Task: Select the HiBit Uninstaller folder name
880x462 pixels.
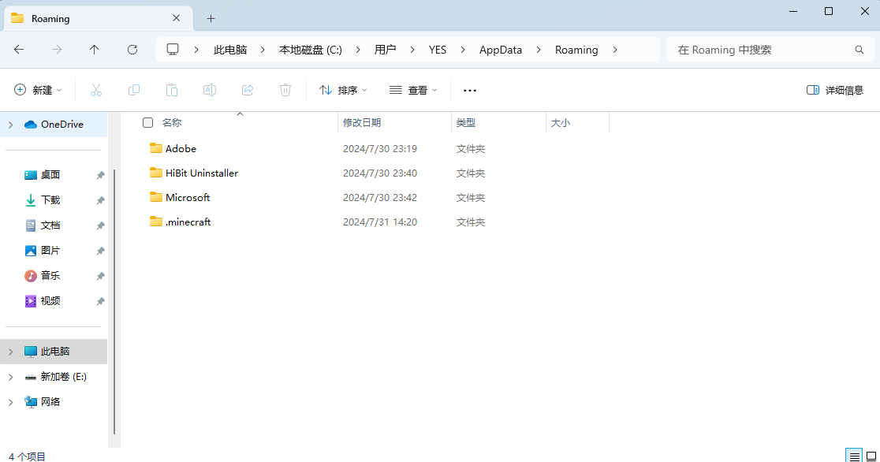Action: pos(202,173)
